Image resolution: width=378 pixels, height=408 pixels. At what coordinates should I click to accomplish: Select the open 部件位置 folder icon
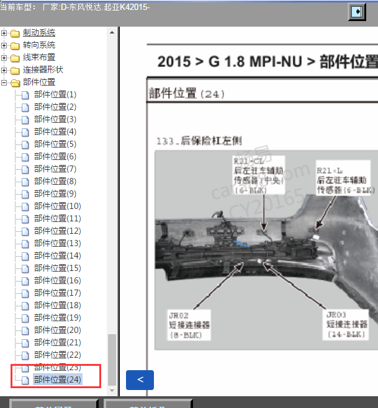tap(15, 82)
